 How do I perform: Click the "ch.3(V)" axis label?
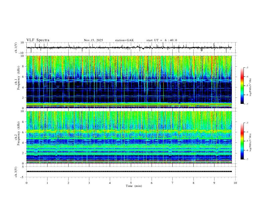click(16, 172)
